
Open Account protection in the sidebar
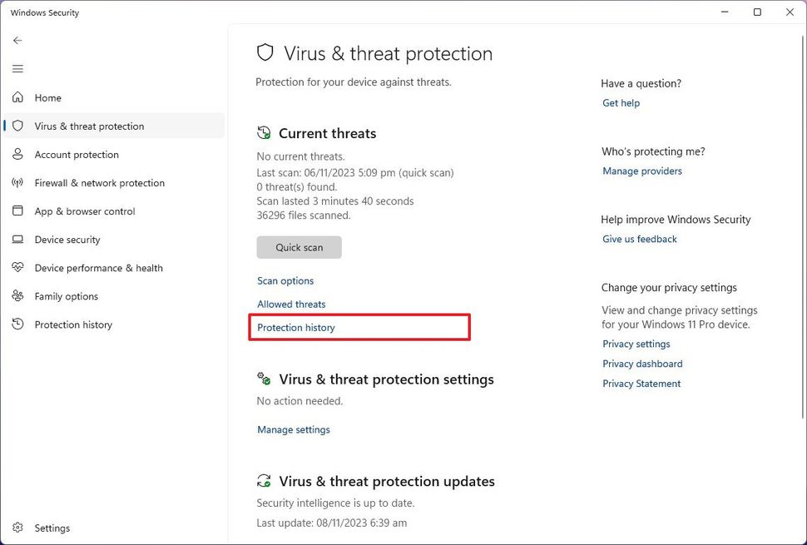pos(76,154)
